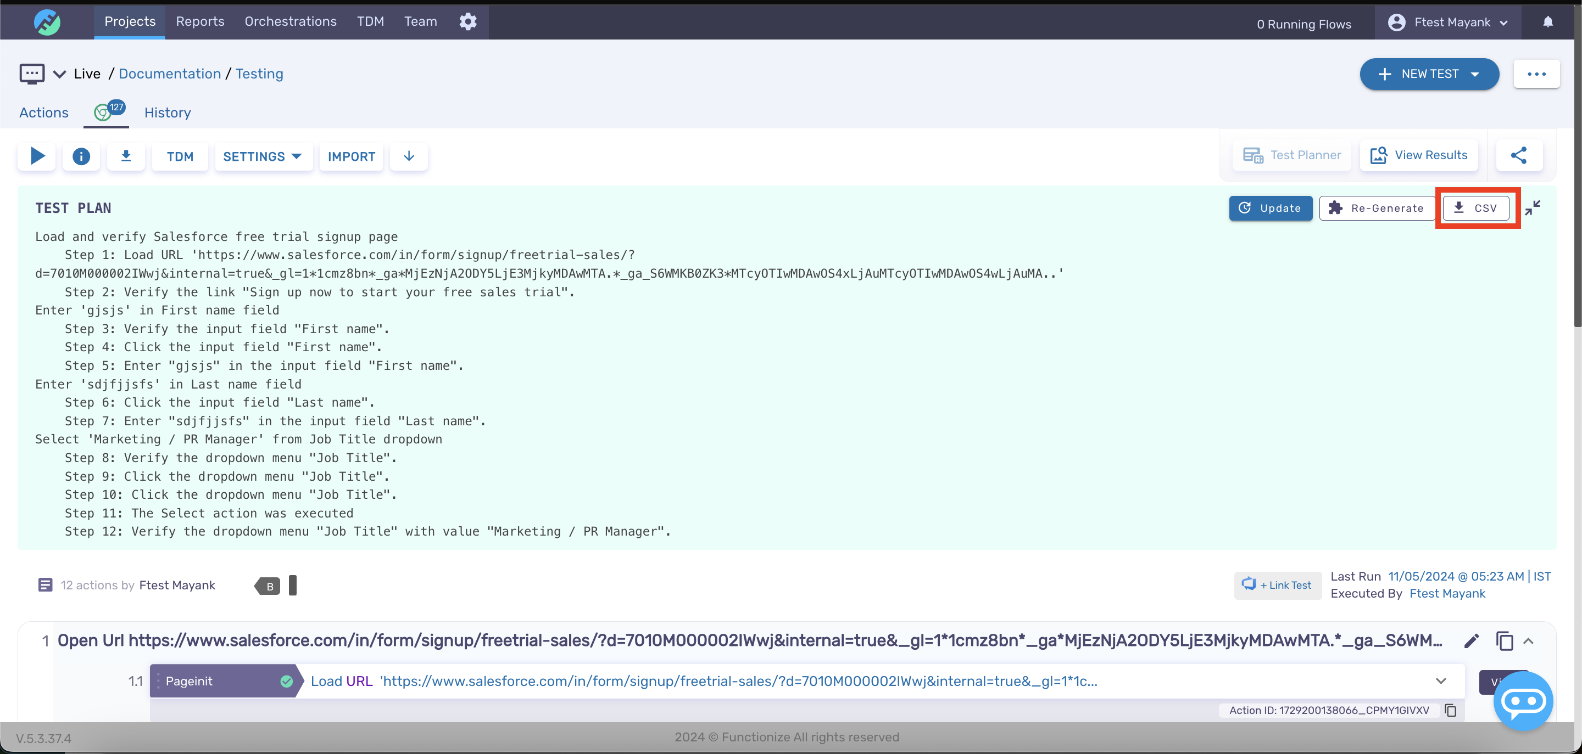This screenshot has width=1582, height=754.
Task: Update the test plan
Action: (x=1271, y=208)
